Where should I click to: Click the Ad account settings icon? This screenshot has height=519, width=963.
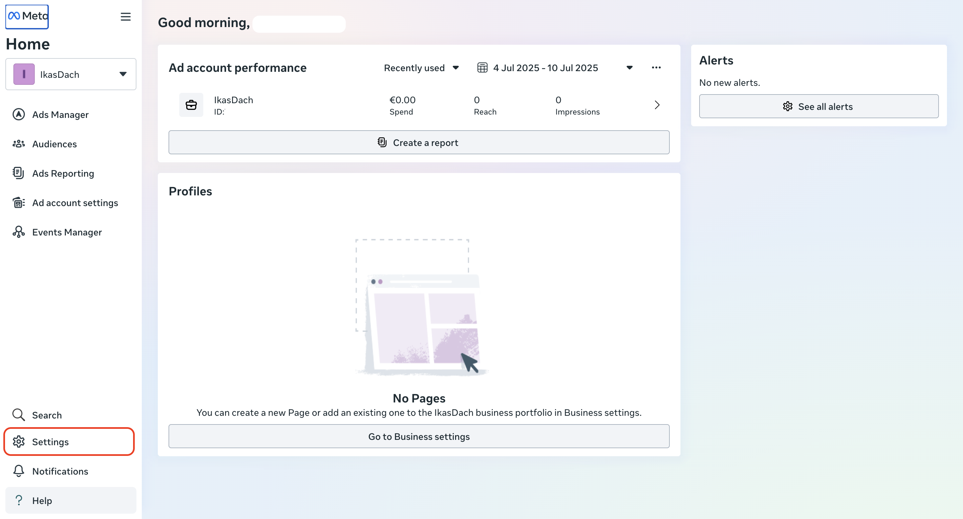[19, 203]
